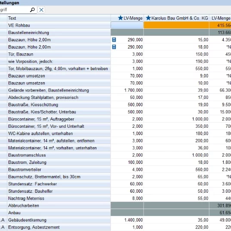Click price 150,00 in Tür, Bauzaun row
The image size is (231, 231).
tap(202, 54)
